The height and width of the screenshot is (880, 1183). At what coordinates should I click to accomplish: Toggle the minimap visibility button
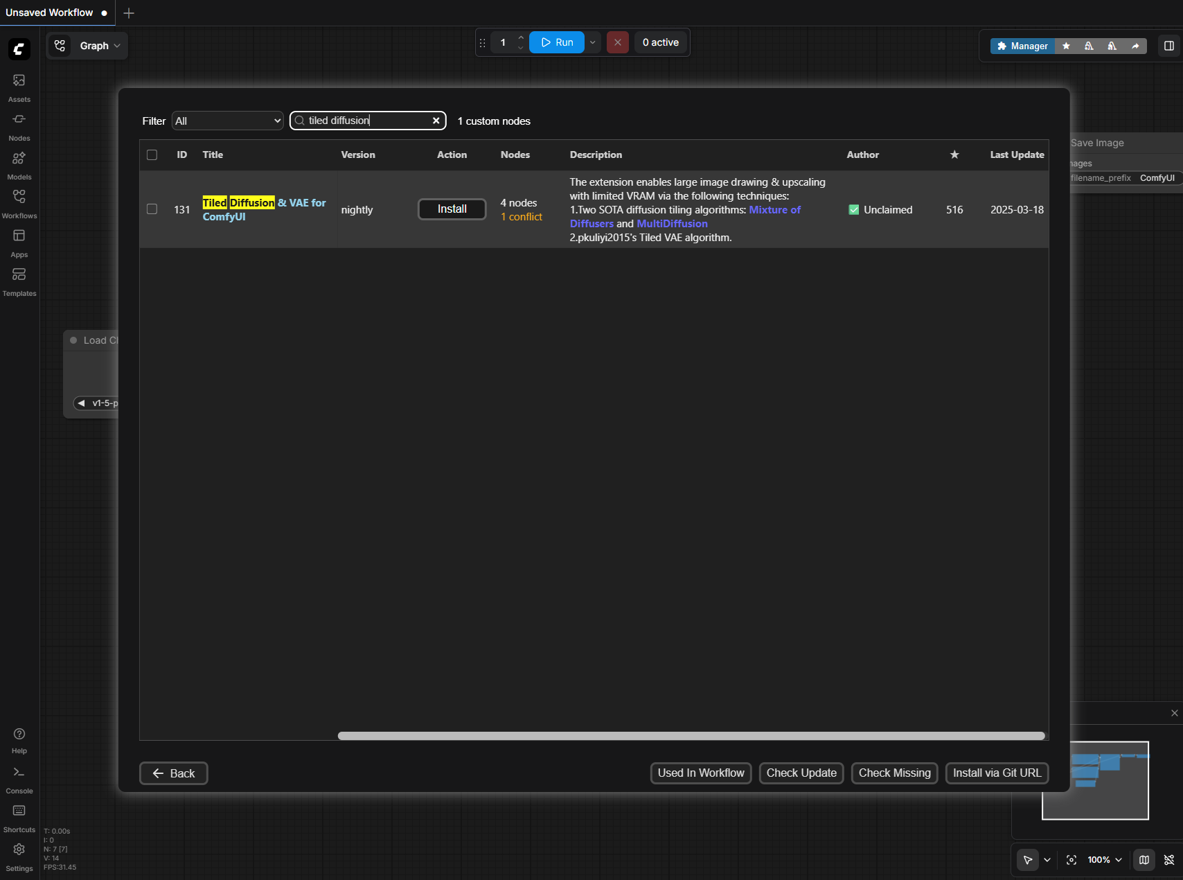point(1144,860)
